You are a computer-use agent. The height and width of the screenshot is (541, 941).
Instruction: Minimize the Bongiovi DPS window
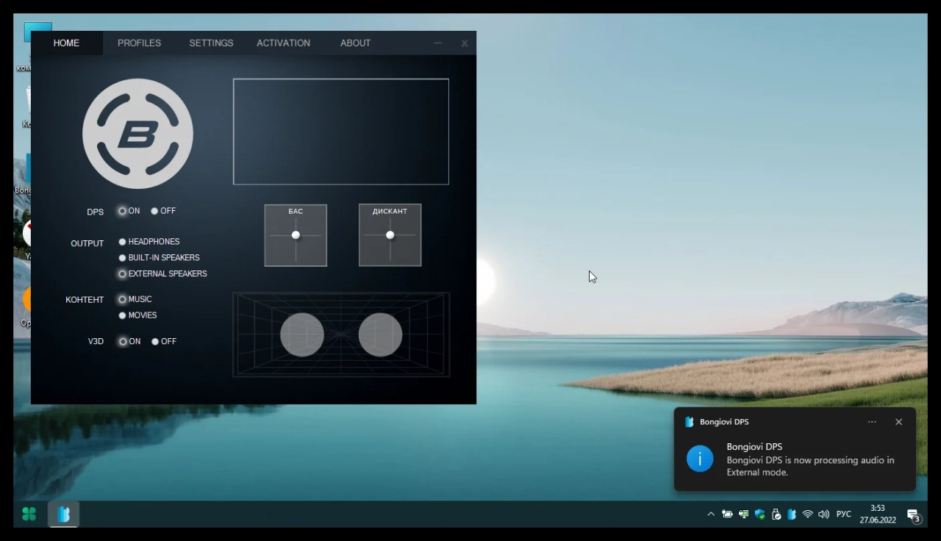[437, 43]
